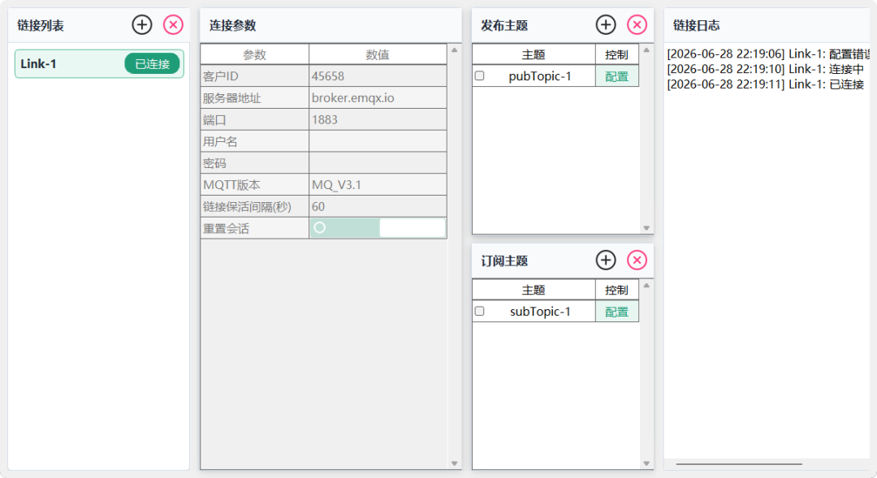Click the empty 密码 value field

click(378, 163)
